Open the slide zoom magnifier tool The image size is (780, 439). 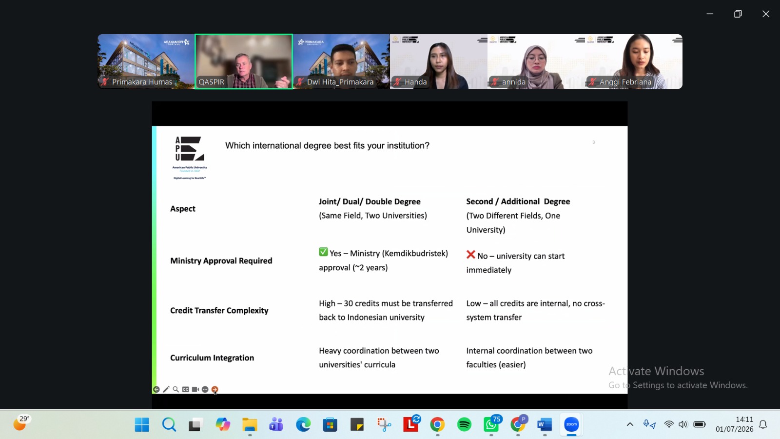pyautogui.click(x=176, y=389)
